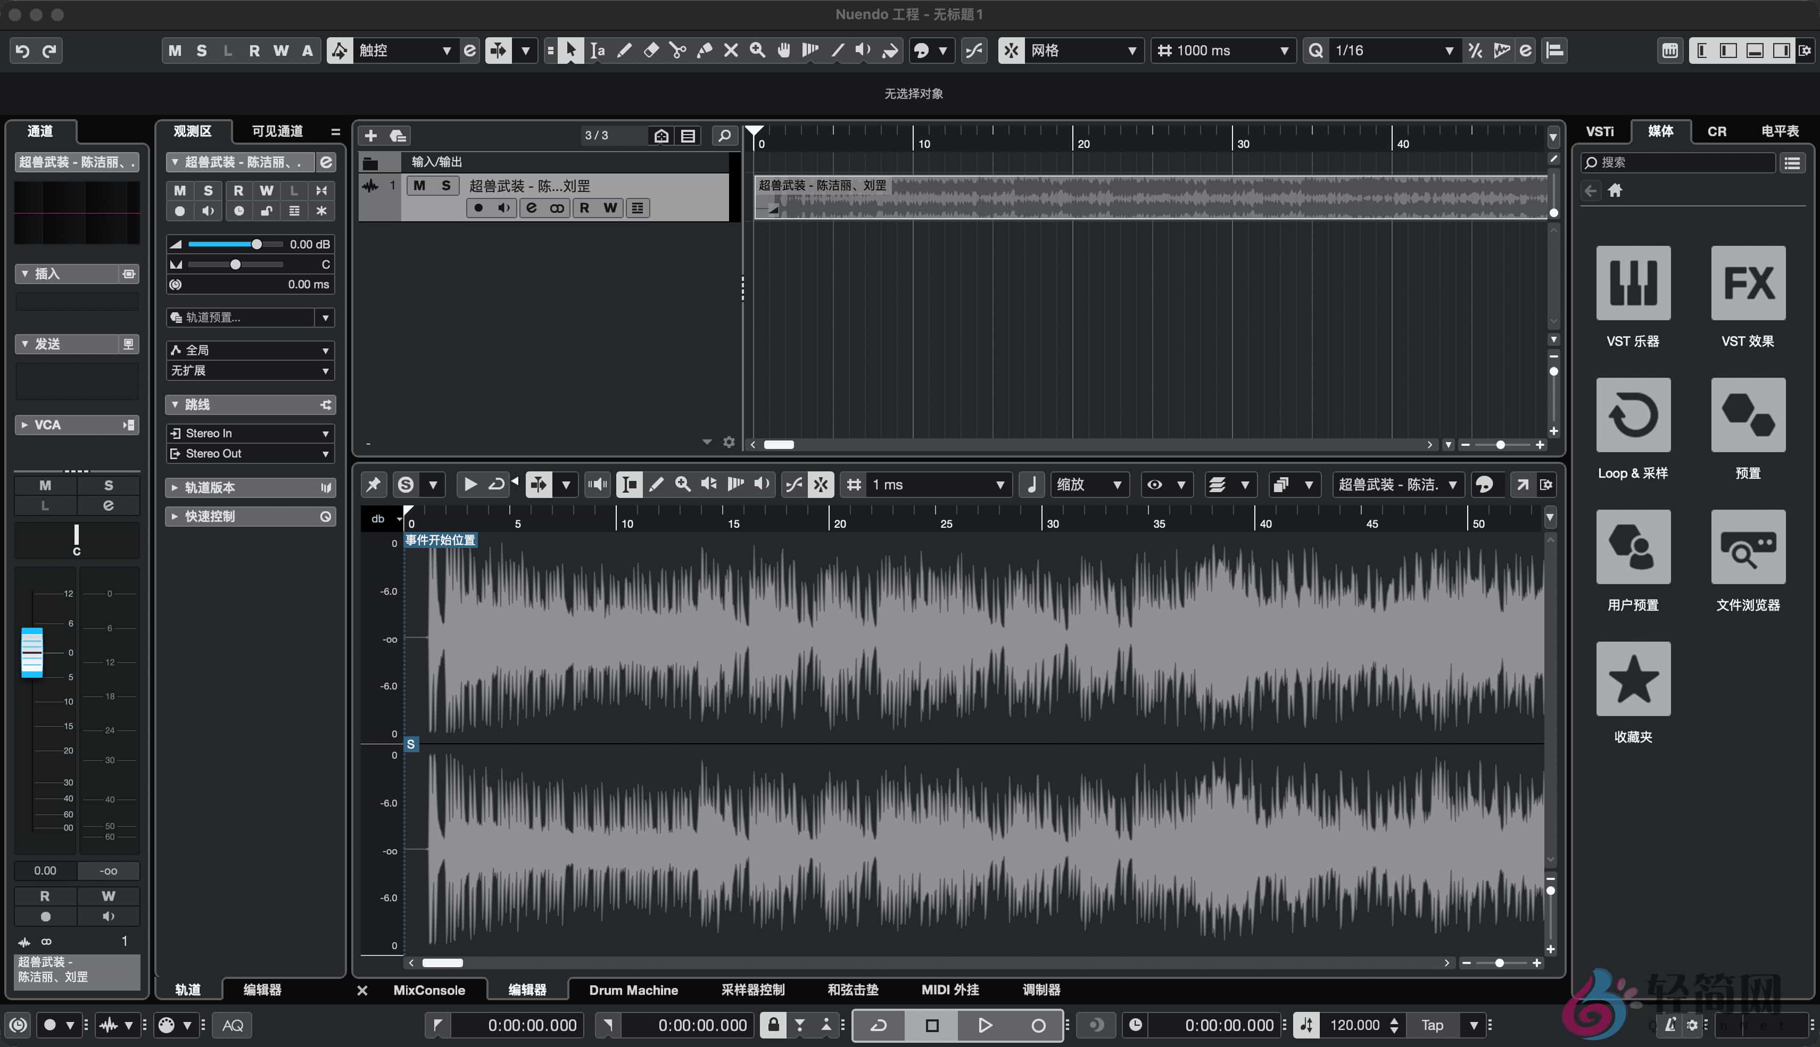
Task: Open the VST 效果 media tile
Action: [1748, 284]
